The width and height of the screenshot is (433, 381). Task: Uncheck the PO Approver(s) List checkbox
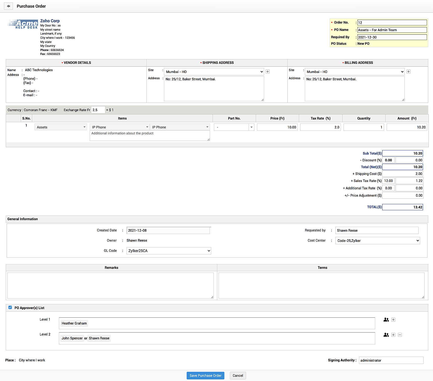(x=10, y=308)
